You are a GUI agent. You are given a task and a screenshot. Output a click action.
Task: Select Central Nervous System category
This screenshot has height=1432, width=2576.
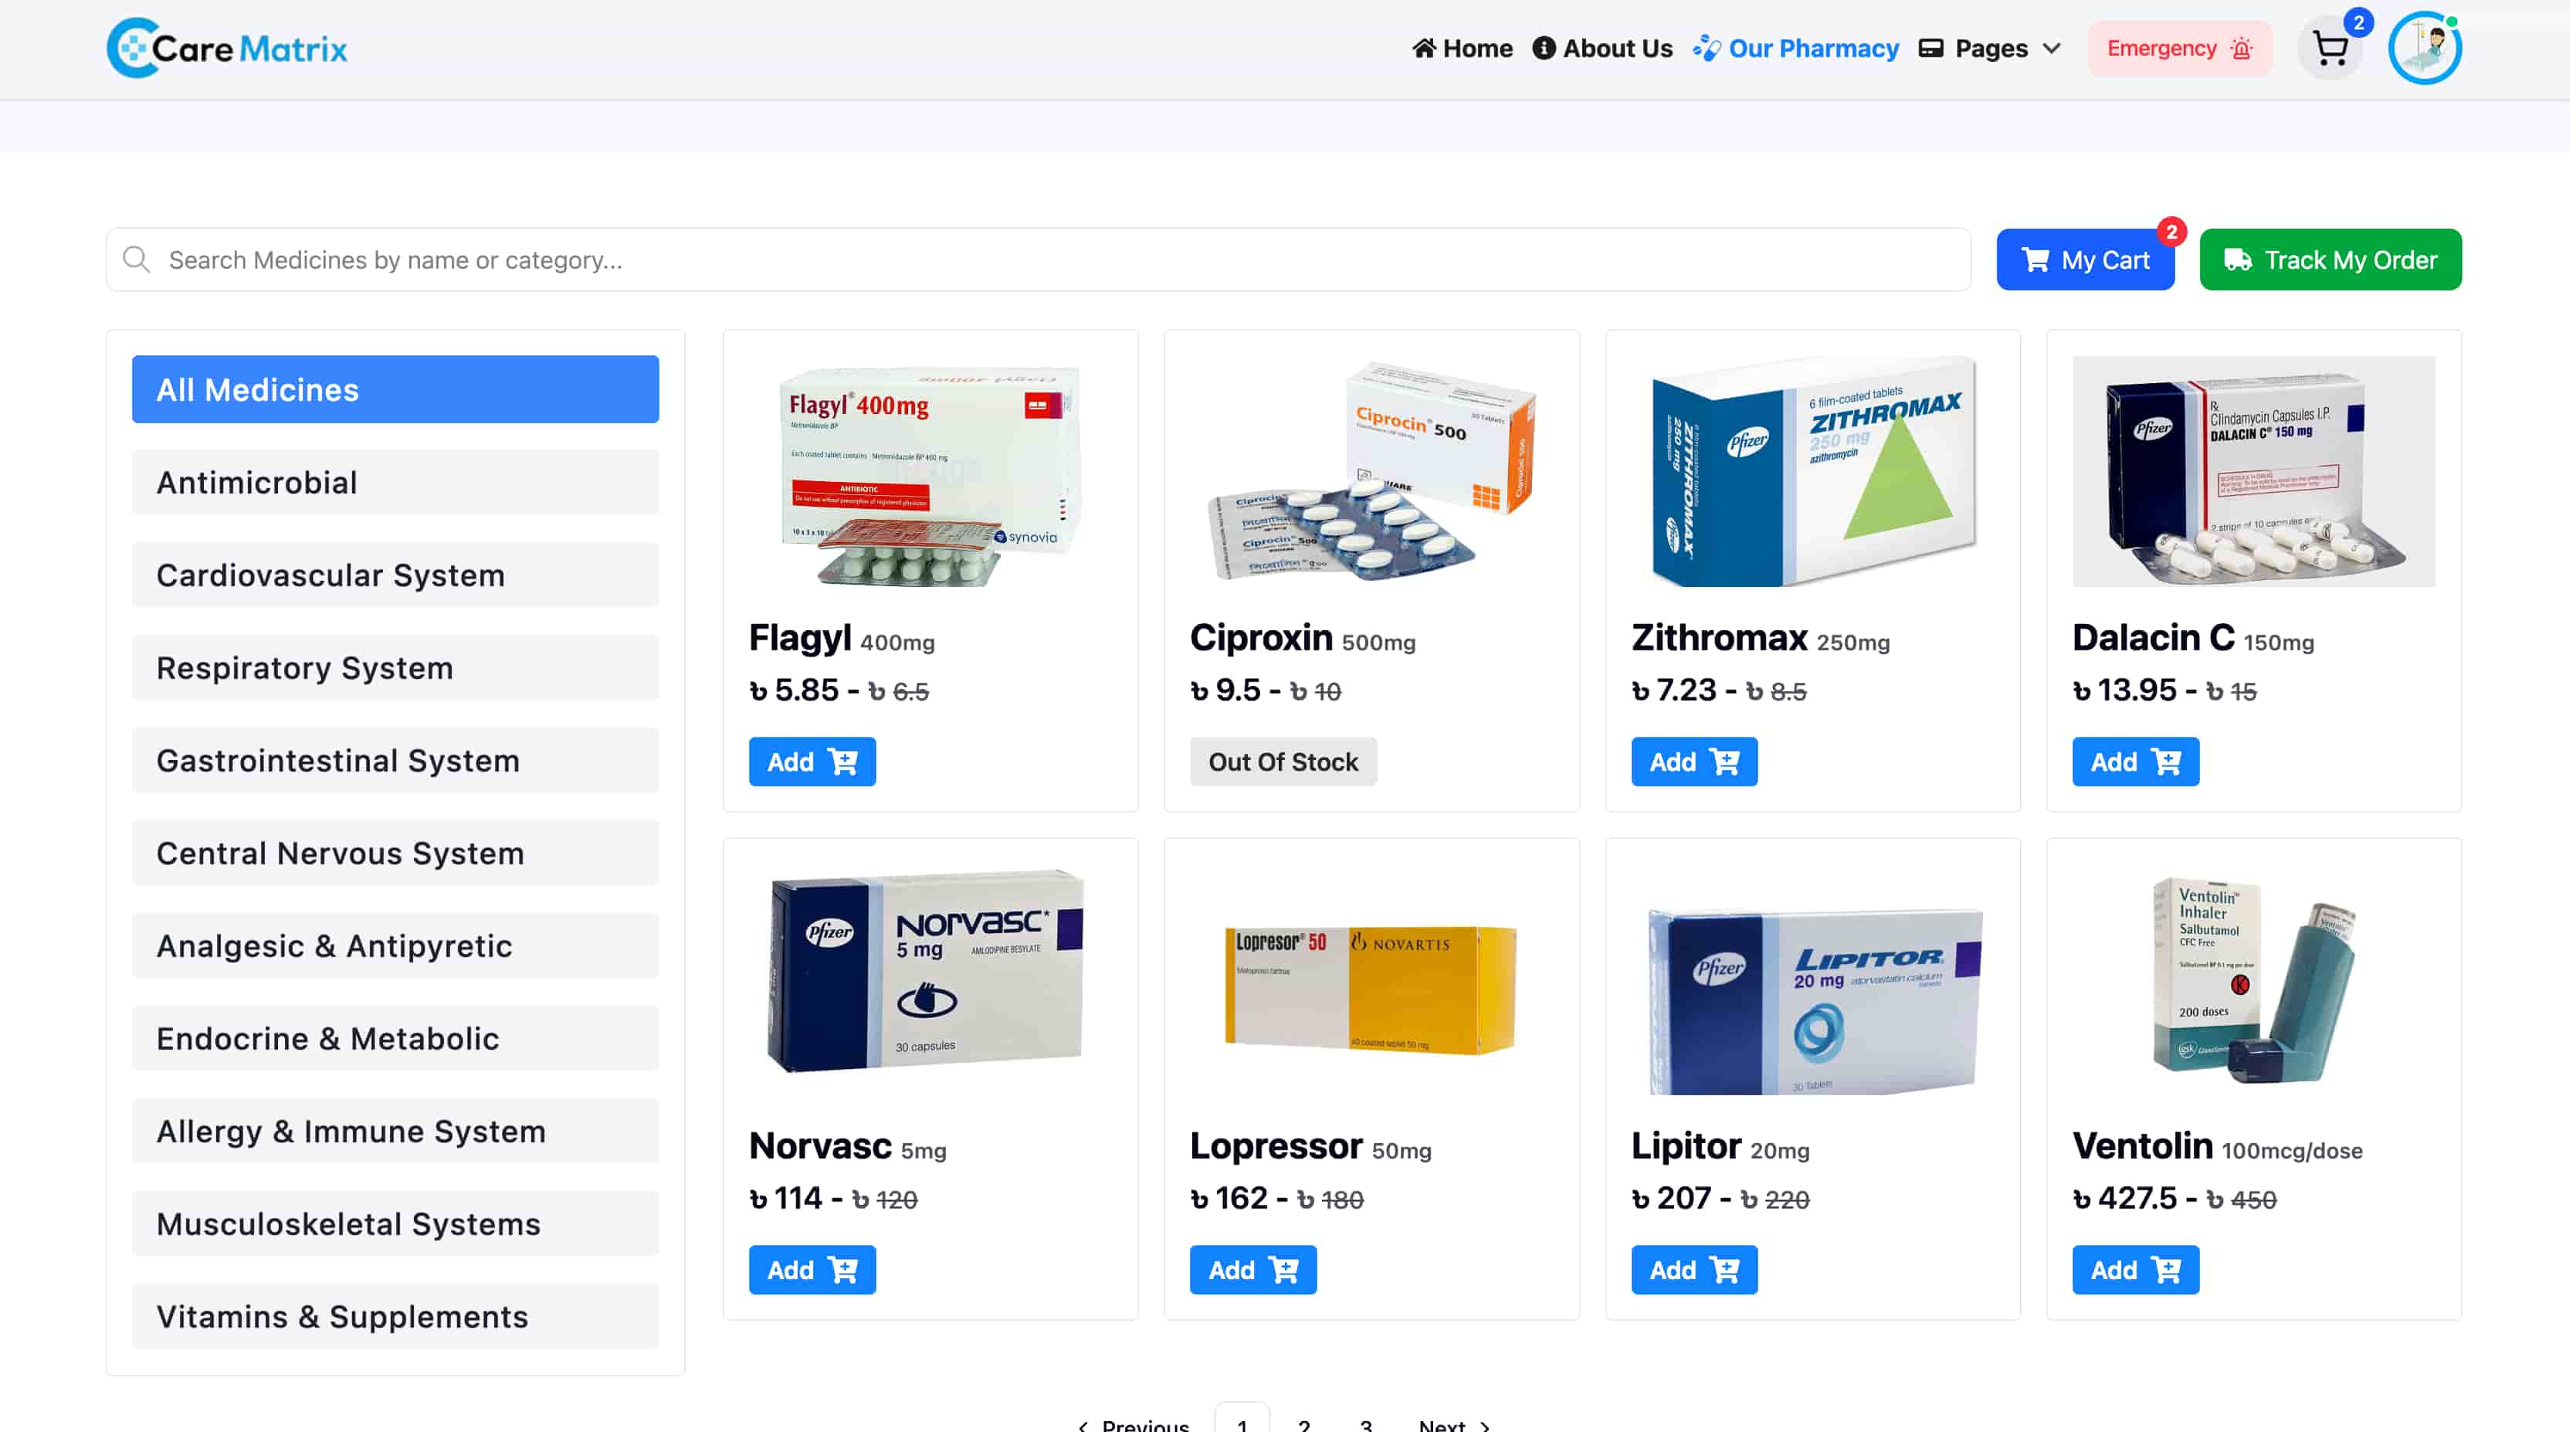pyautogui.click(x=396, y=854)
